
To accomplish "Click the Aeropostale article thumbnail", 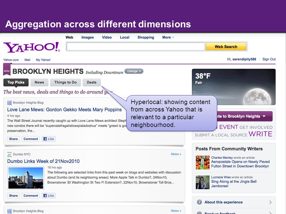I will pos(203,163).
